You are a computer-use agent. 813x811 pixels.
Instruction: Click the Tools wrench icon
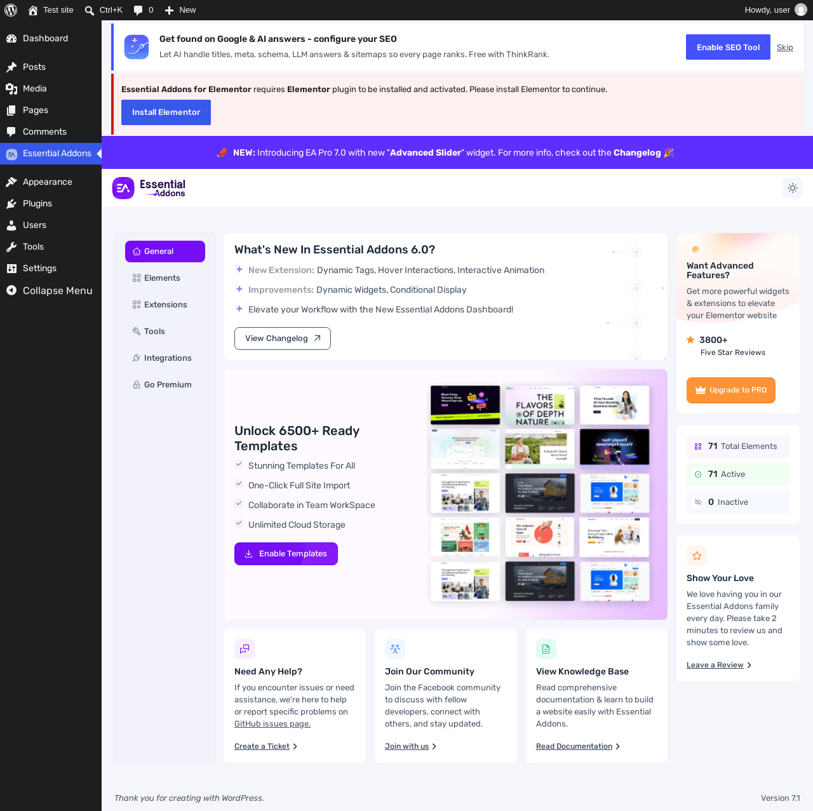click(x=11, y=246)
